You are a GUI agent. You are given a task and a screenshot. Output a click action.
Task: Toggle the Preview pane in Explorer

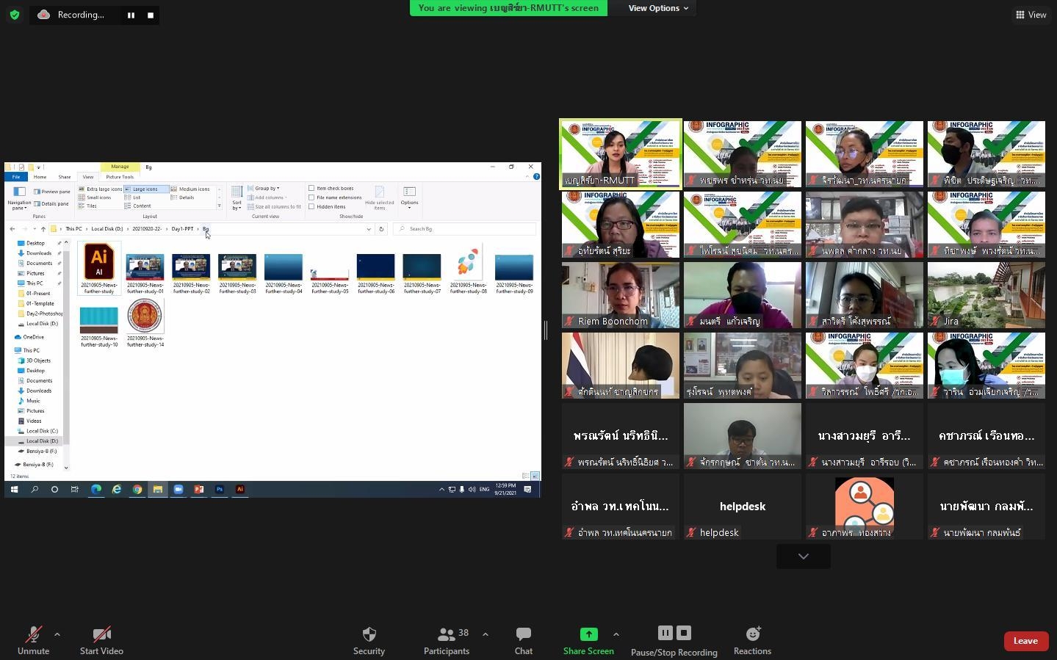pyautogui.click(x=51, y=192)
